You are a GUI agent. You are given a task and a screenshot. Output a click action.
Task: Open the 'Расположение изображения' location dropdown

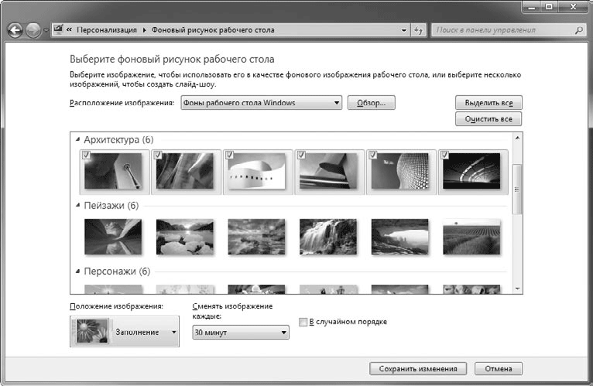click(261, 103)
